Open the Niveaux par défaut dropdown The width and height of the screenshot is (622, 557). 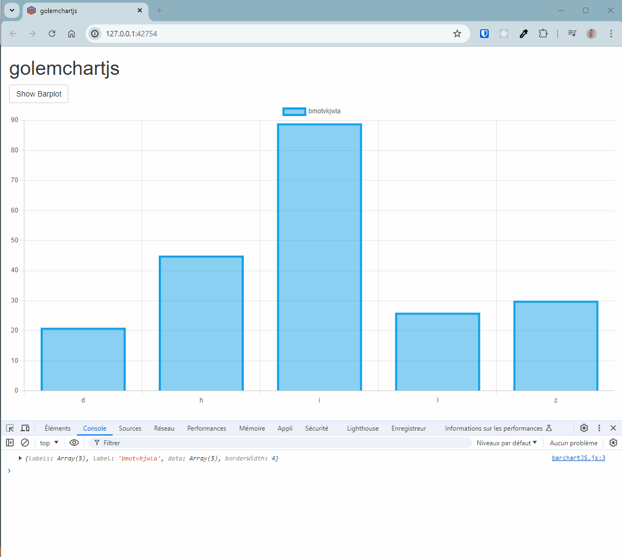click(x=507, y=443)
